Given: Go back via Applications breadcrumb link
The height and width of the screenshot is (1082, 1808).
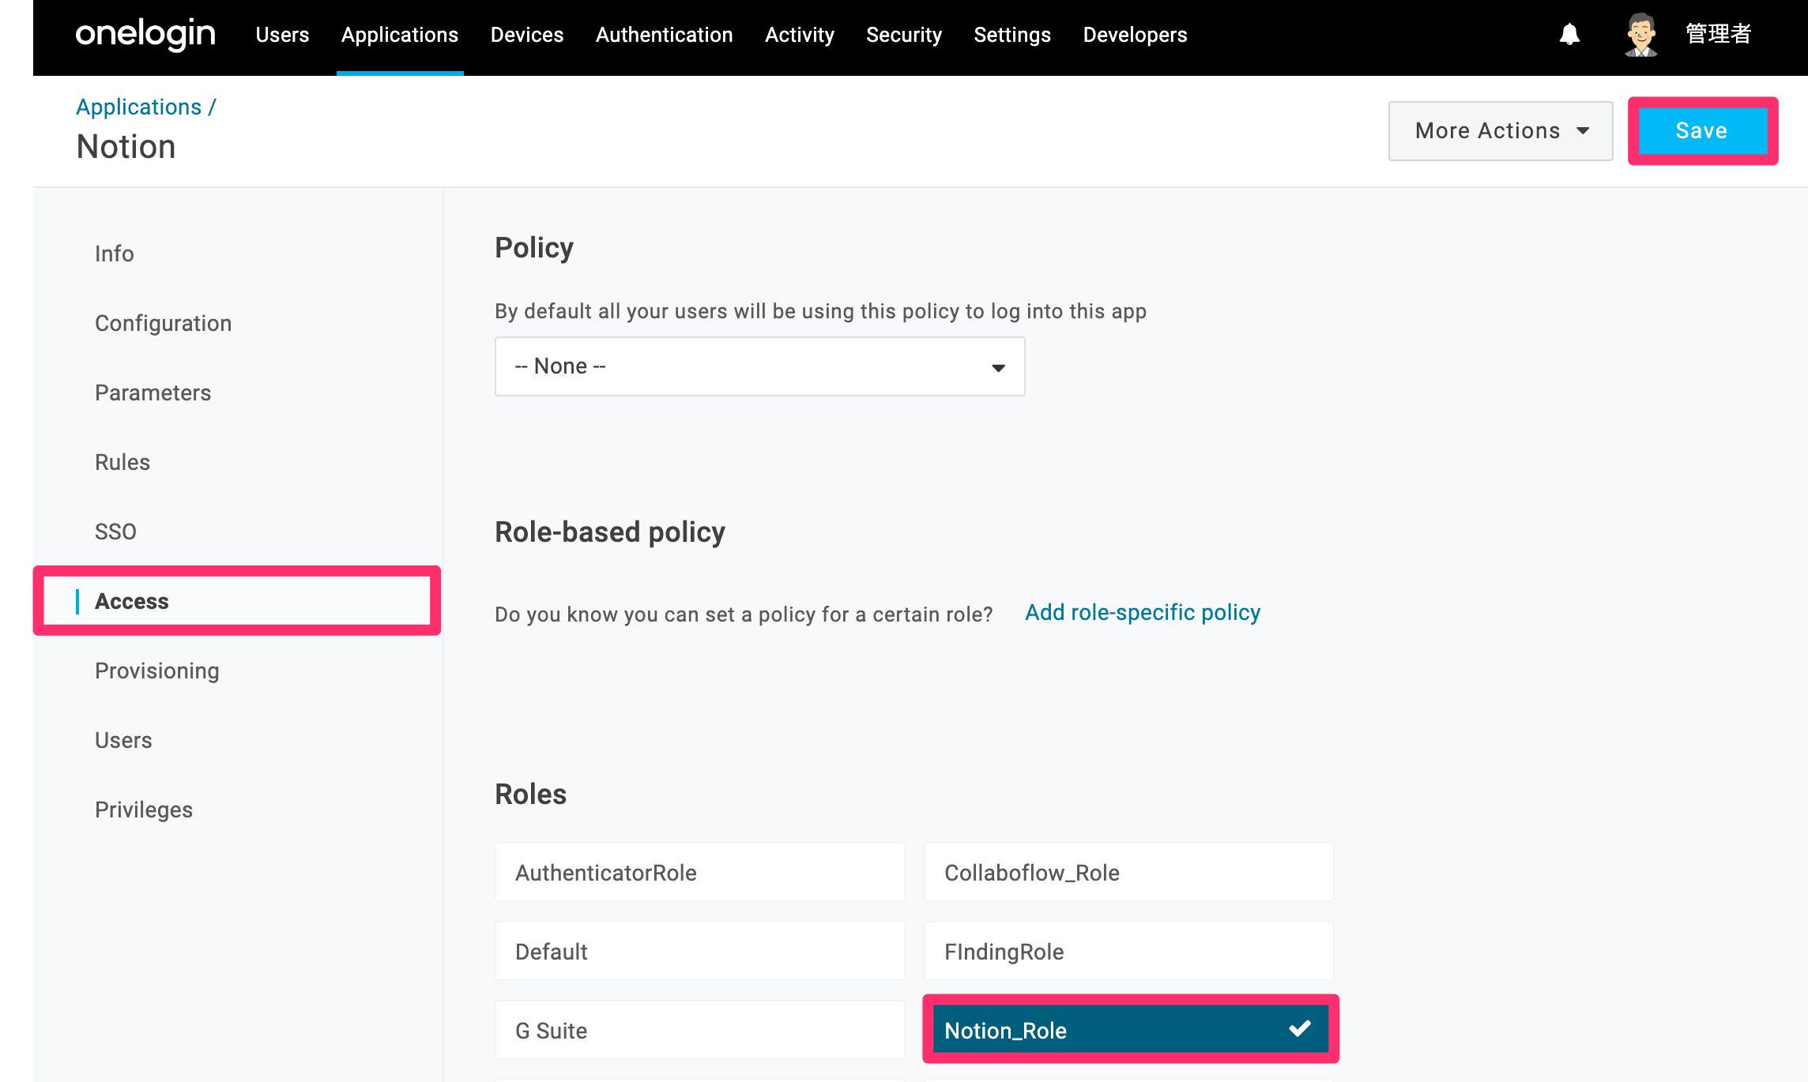Looking at the screenshot, I should coord(139,107).
